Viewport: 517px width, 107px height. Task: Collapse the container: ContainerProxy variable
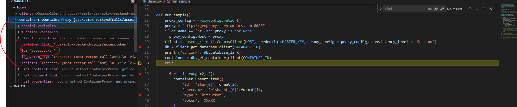coord(16,20)
